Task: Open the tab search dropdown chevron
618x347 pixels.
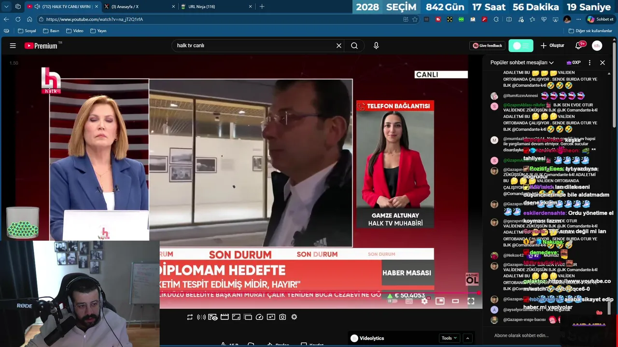Action: click(6, 7)
